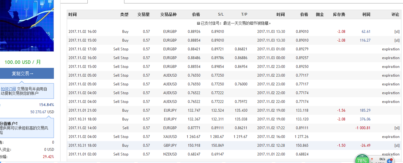This screenshot has width=403, height=163.
Task: Sort by the 交易量 volume column header
Action: (x=144, y=14)
